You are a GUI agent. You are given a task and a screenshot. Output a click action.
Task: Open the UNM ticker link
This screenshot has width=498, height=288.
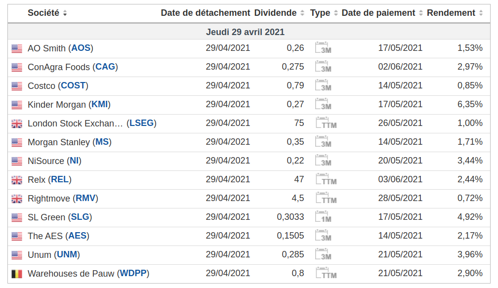coord(67,254)
